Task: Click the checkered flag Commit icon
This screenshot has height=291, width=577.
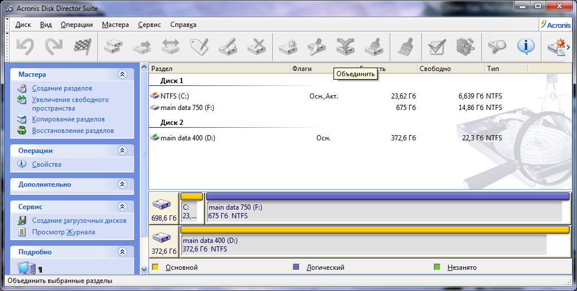Action: point(83,47)
